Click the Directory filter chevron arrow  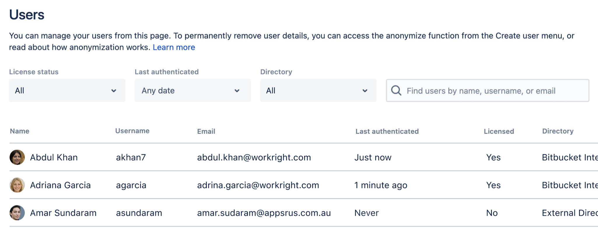pos(365,91)
